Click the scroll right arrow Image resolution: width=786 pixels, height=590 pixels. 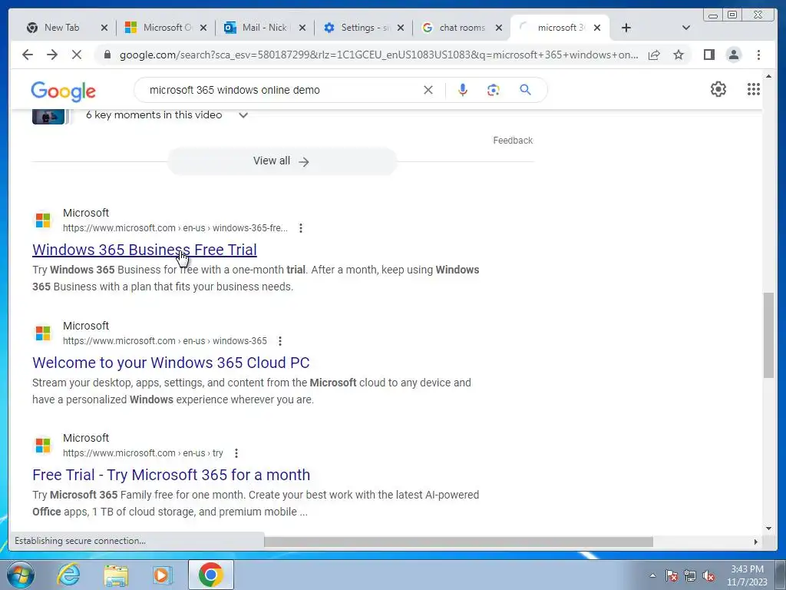click(756, 542)
